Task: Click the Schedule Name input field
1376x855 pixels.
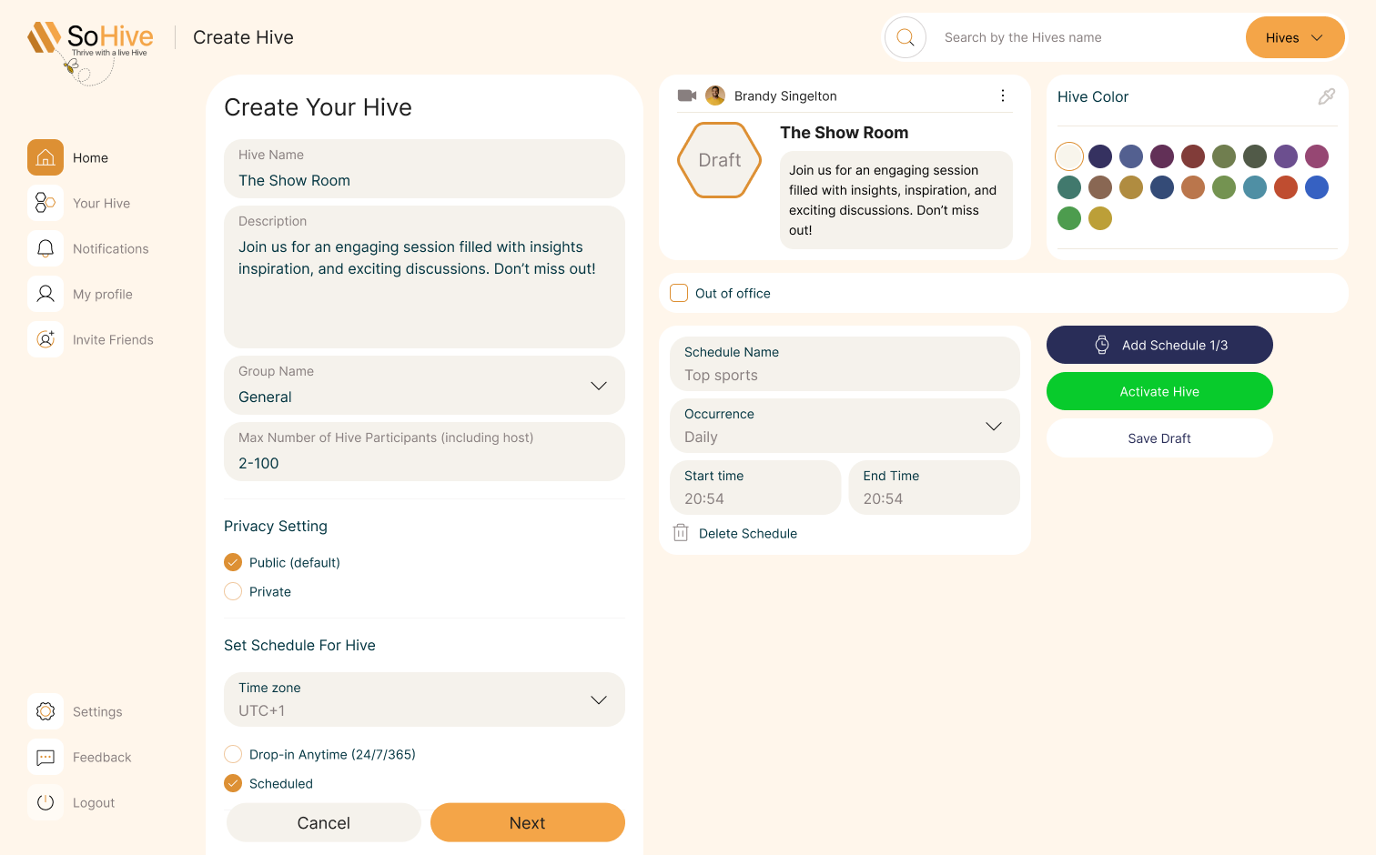Action: [845, 364]
